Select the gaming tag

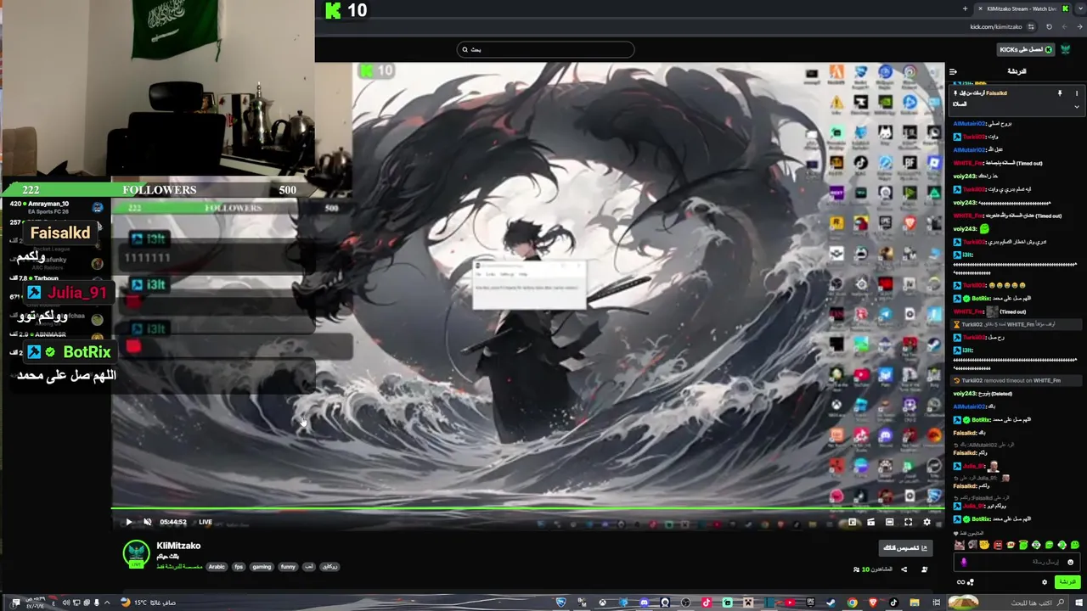pyautogui.click(x=262, y=566)
